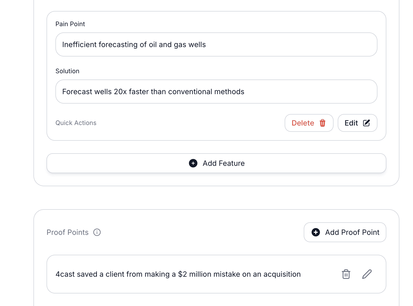The image size is (413, 306).
Task: Click the trash icon inside the Delete button
Action: (x=323, y=123)
